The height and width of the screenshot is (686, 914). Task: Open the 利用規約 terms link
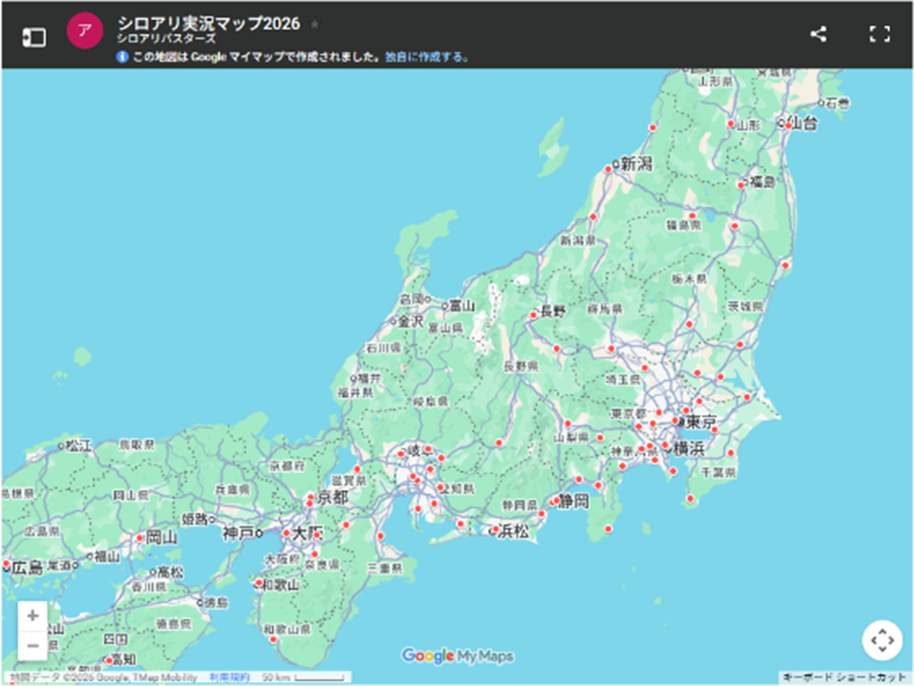[x=229, y=677]
